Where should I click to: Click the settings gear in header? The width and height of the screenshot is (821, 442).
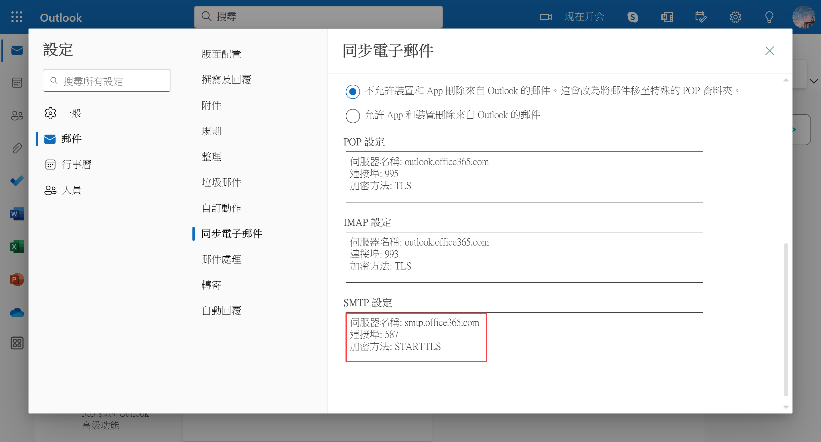coord(735,17)
